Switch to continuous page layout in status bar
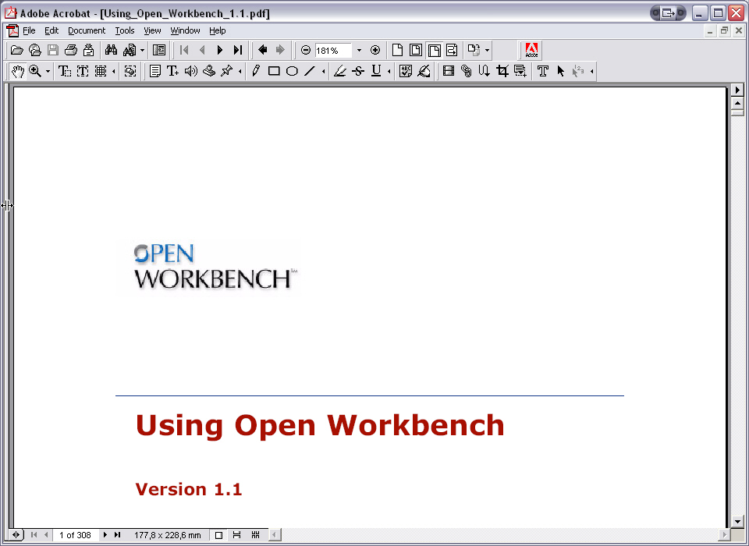749x546 pixels. click(x=236, y=534)
